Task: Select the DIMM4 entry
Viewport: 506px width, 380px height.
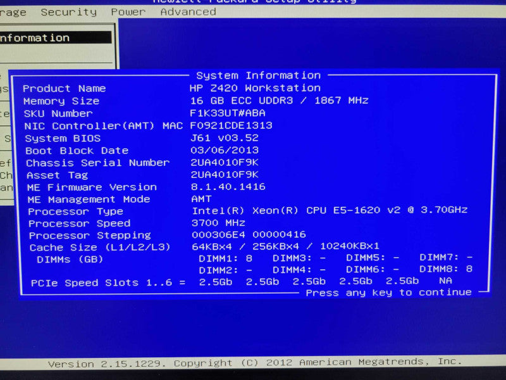Action: [x=299, y=270]
